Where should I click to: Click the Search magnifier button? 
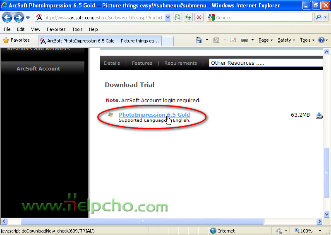(319, 18)
